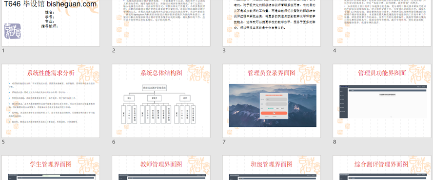Select slide 1 title thumbnail

[51, 23]
